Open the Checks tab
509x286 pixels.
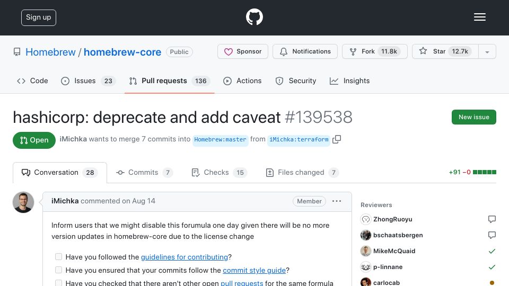[219, 173]
